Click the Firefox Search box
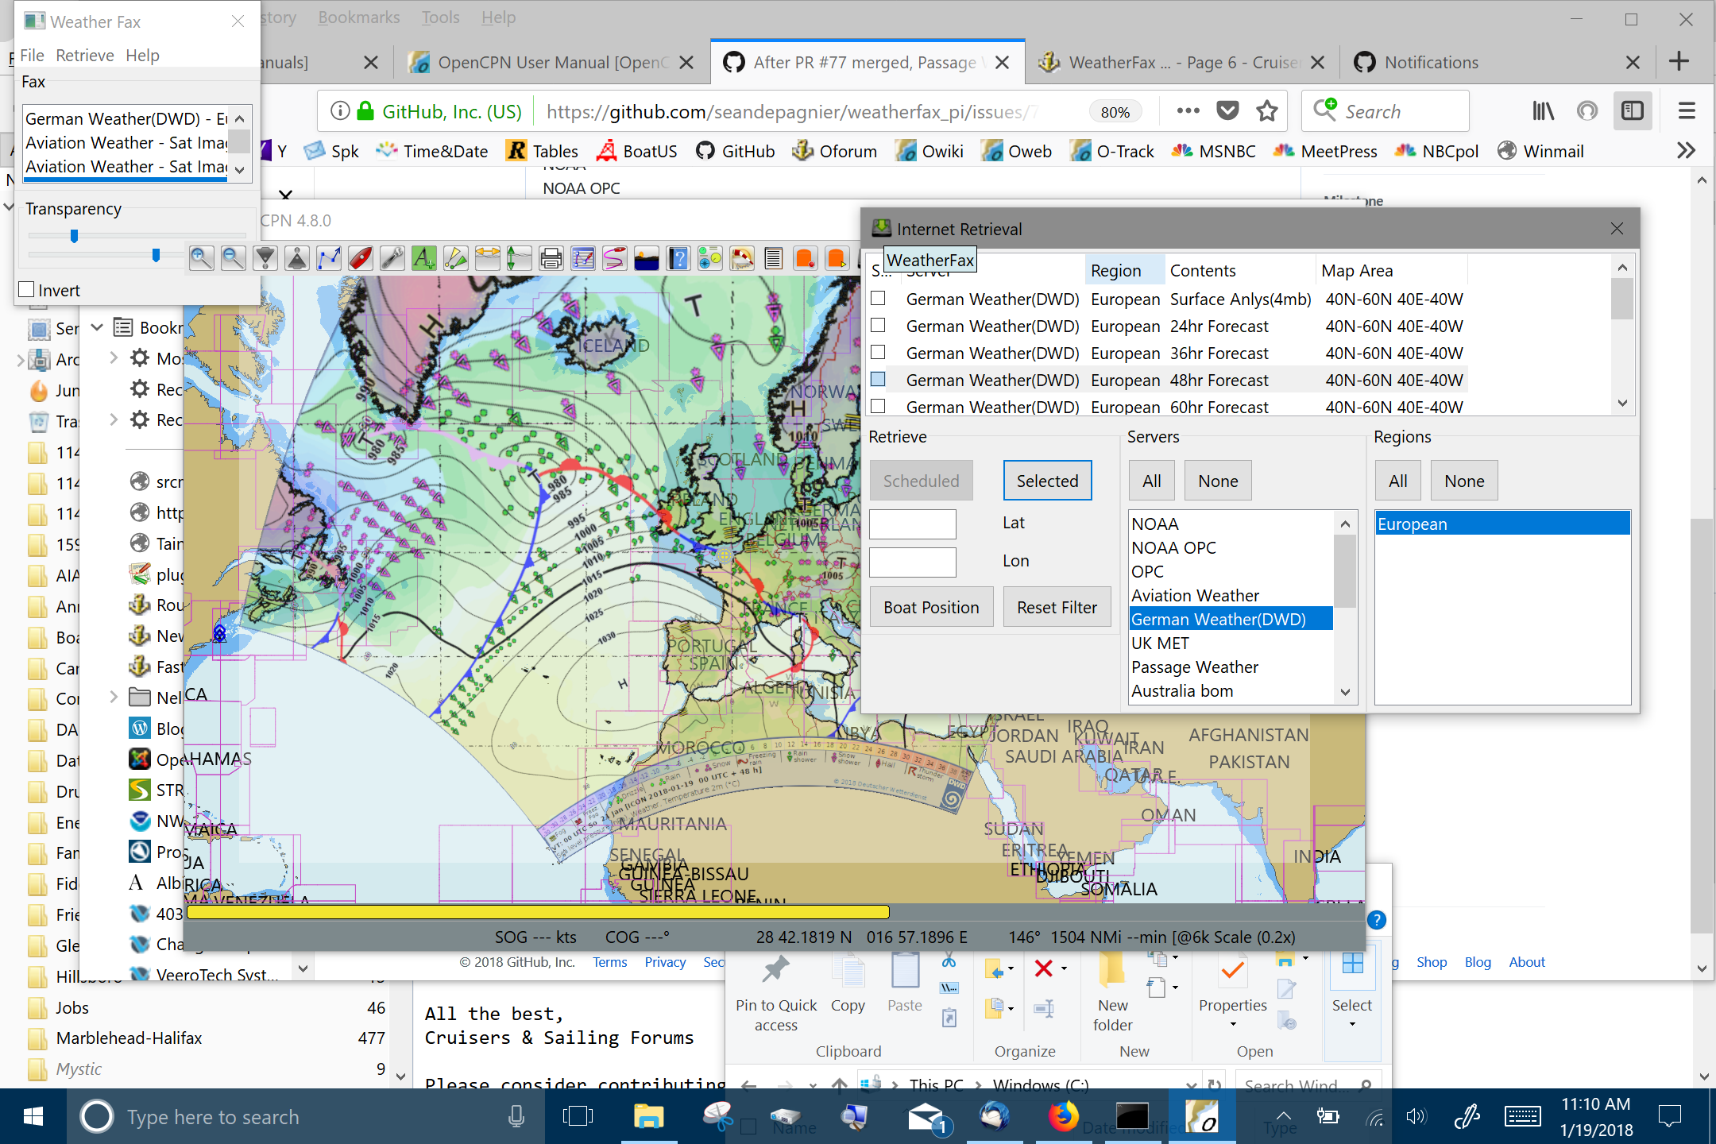 pyautogui.click(x=1386, y=111)
